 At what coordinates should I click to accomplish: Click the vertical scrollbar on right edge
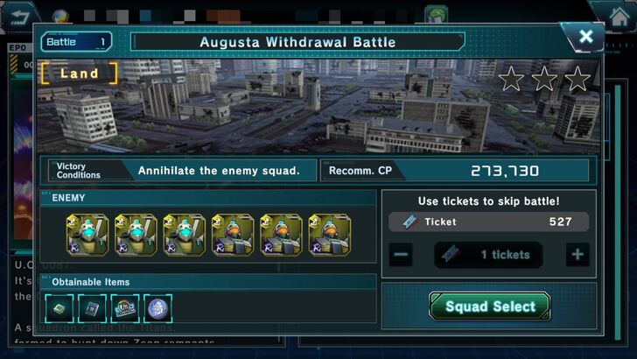[x=618, y=211]
